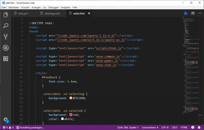Click in the minimap code overview
Image resolution: width=204 pixels, height=130 pixels.
tap(190, 65)
